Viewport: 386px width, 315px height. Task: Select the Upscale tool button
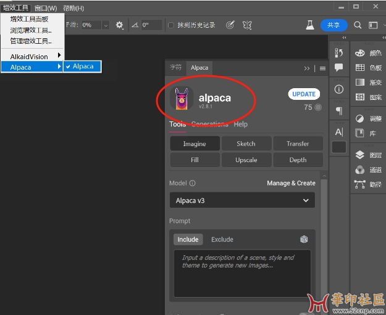[x=246, y=160]
